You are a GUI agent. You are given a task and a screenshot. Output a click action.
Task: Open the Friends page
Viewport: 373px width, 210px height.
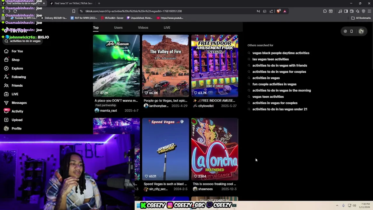point(17,85)
